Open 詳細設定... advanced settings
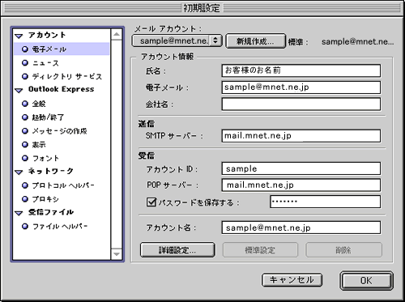 [x=177, y=250]
